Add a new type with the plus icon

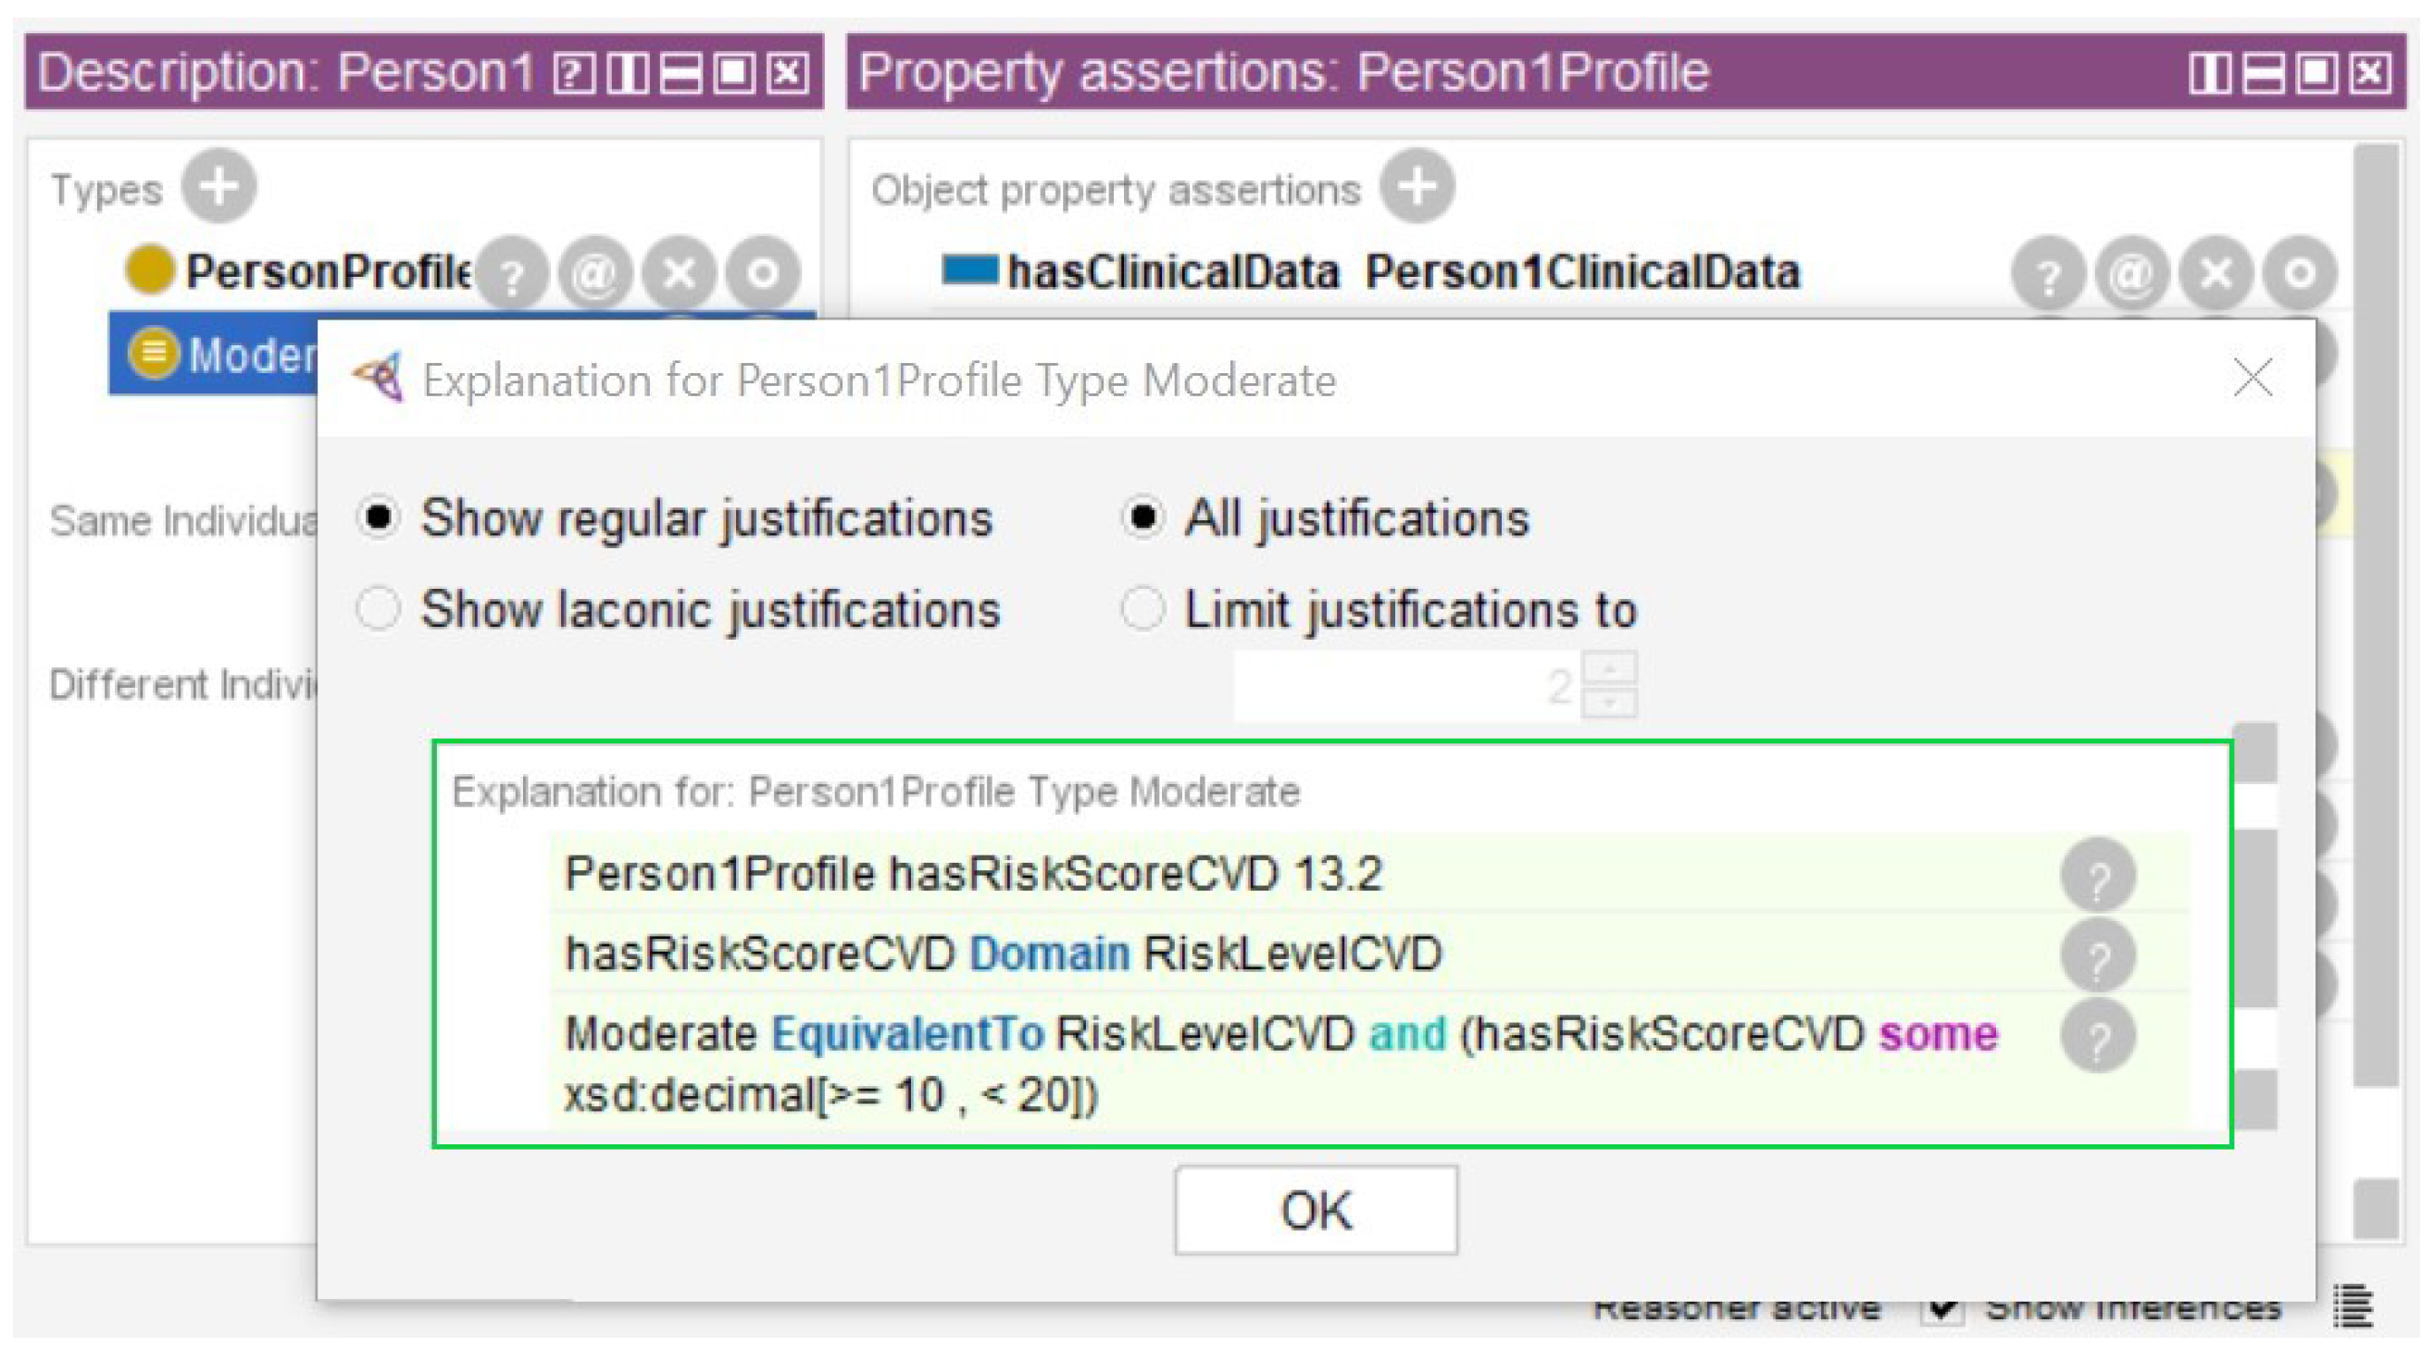tap(218, 186)
